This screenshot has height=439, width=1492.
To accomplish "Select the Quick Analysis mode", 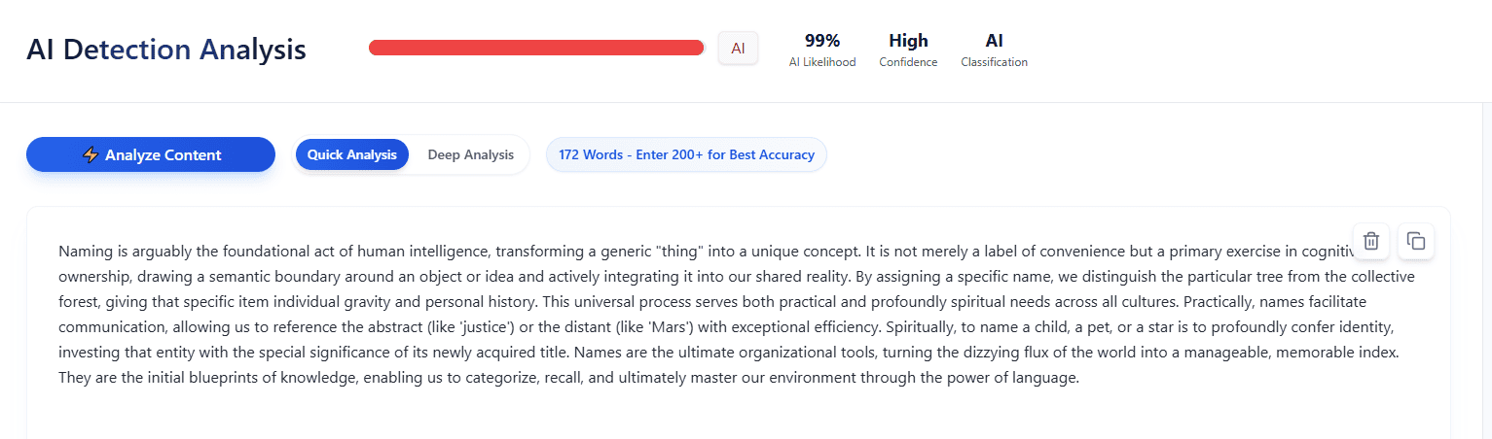I will (352, 154).
